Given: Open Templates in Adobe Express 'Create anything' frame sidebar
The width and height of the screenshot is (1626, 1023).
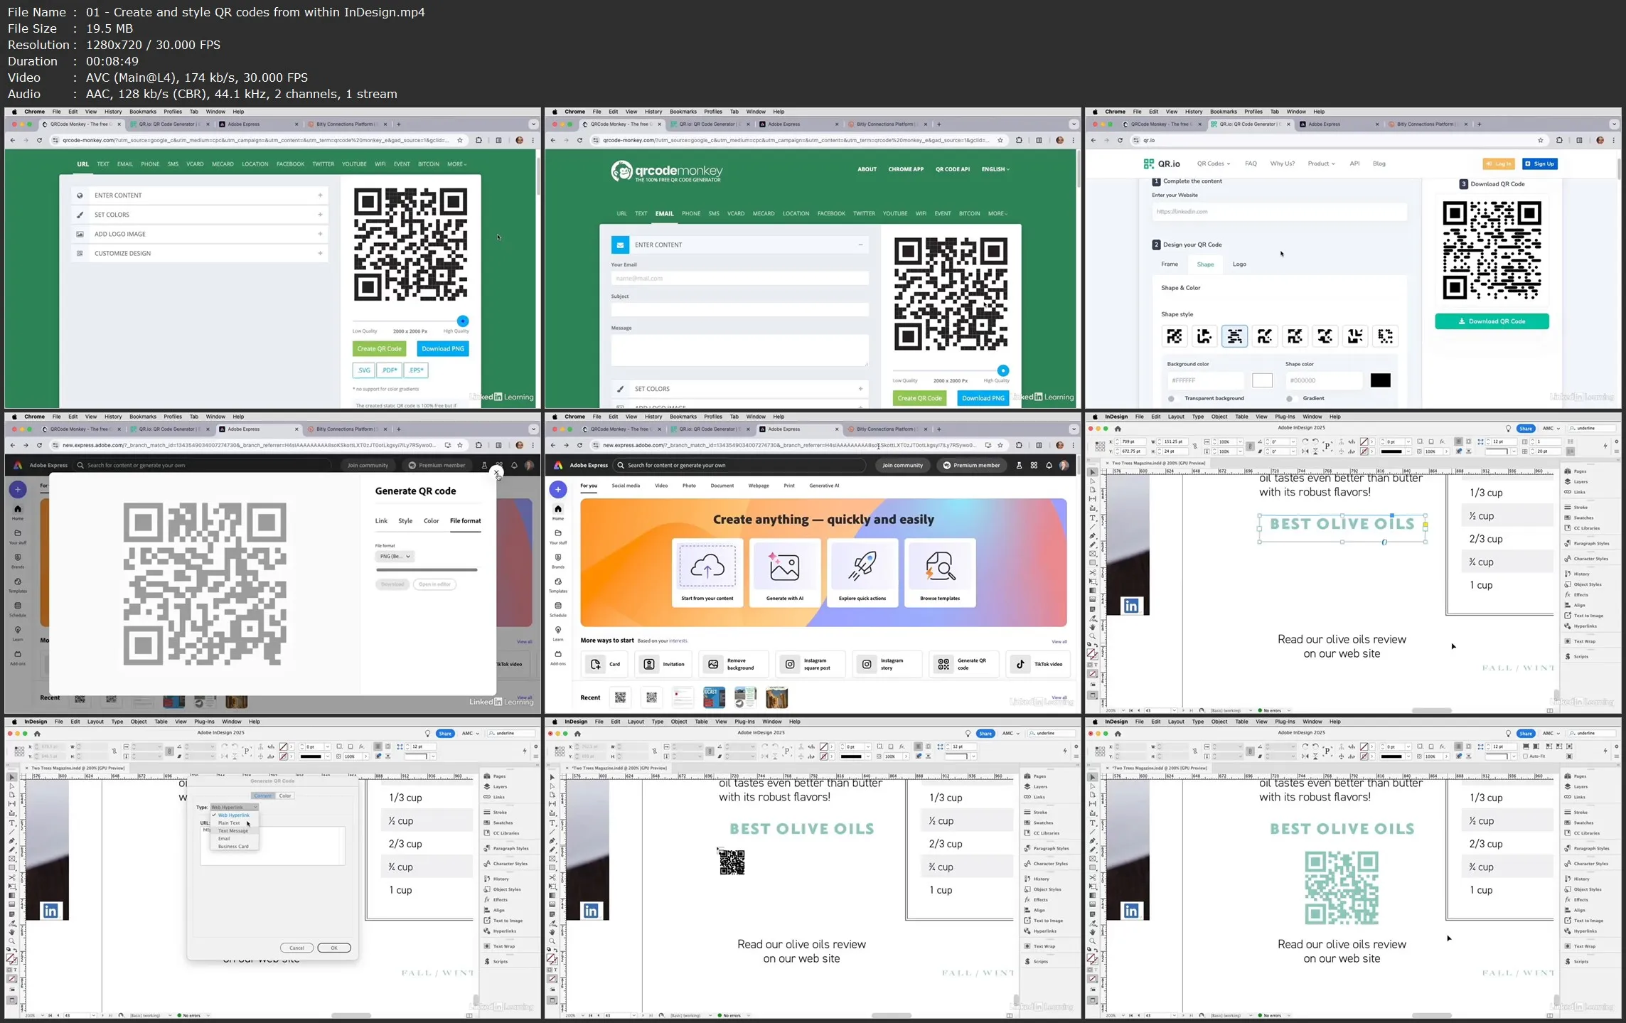Looking at the screenshot, I should click(558, 584).
